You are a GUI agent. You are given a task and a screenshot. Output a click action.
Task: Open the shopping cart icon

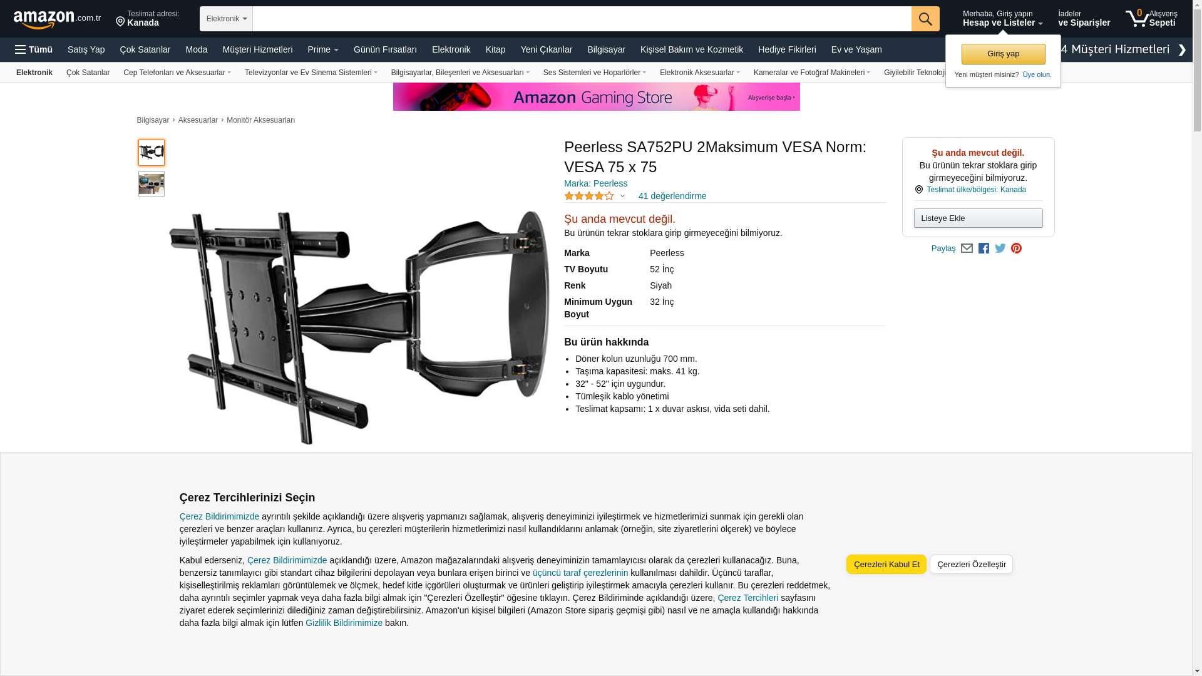(x=1151, y=19)
